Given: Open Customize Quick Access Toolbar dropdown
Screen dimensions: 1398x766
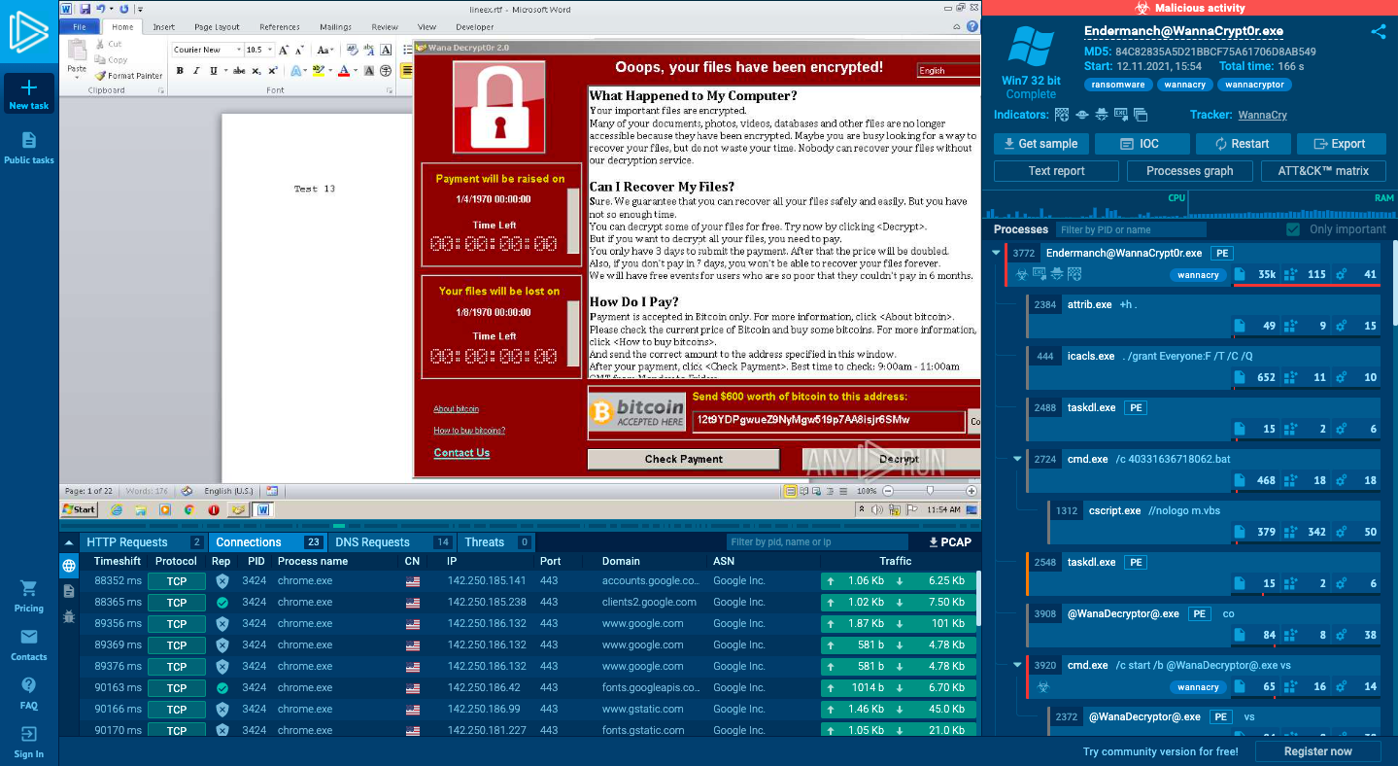Looking at the screenshot, I should tap(138, 9).
